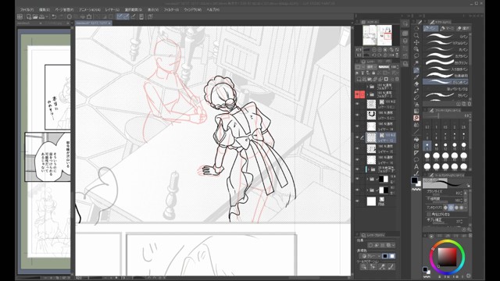500x281 pixels.
Task: Open the anti-aliasing dropdown arrow
Action: (x=466, y=208)
